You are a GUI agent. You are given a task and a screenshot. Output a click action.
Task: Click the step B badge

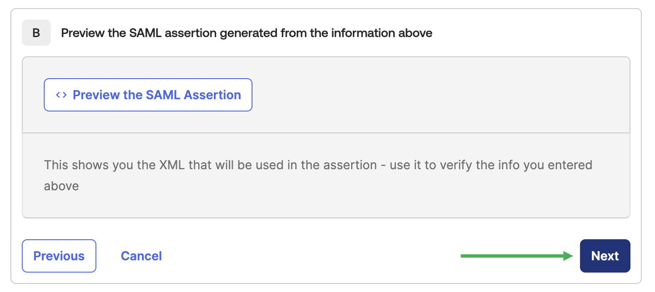(36, 33)
